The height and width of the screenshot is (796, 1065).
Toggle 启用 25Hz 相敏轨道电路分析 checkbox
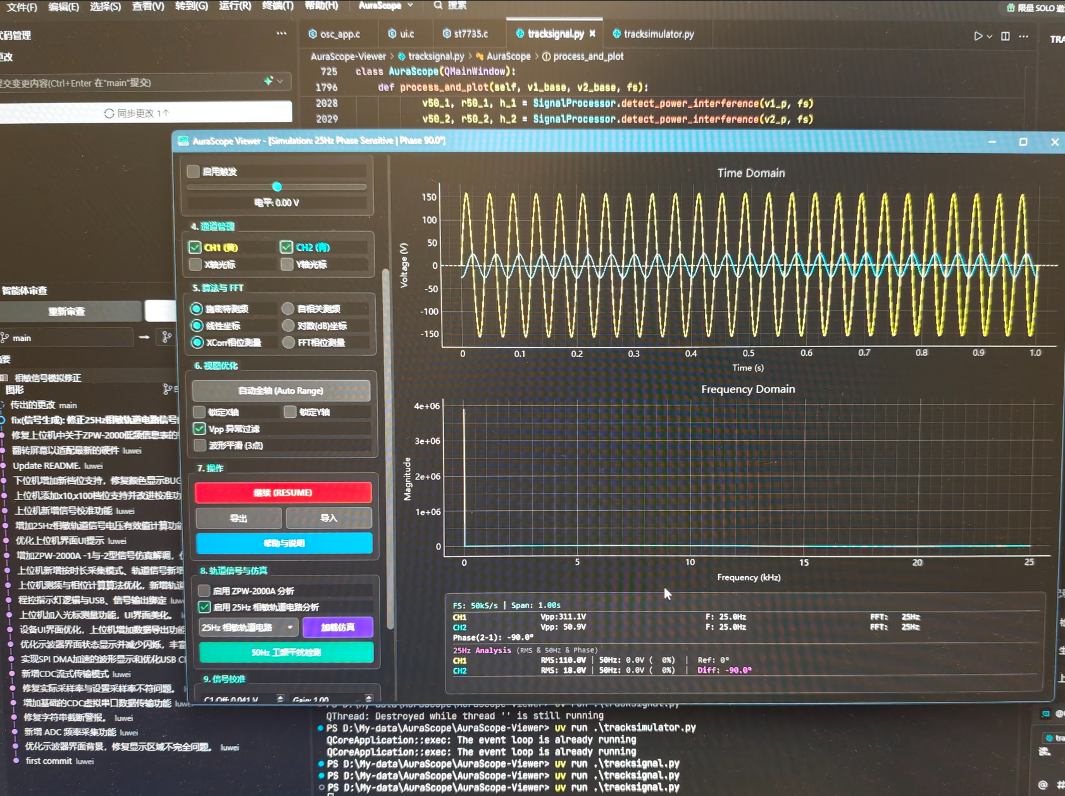click(204, 608)
